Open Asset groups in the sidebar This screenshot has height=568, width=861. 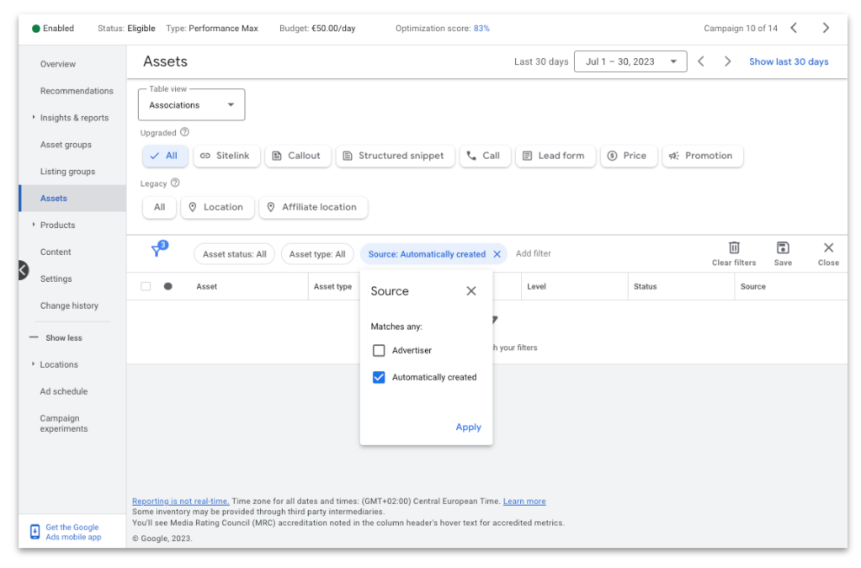click(x=66, y=145)
